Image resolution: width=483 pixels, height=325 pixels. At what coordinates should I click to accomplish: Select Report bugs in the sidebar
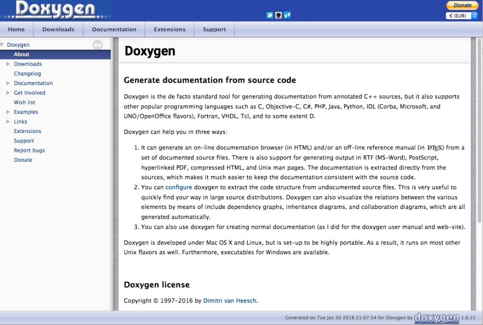pyautogui.click(x=29, y=150)
